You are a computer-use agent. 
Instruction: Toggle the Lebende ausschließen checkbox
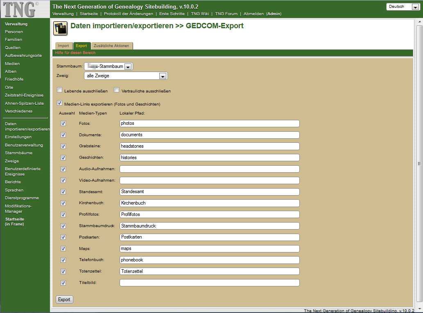point(60,90)
